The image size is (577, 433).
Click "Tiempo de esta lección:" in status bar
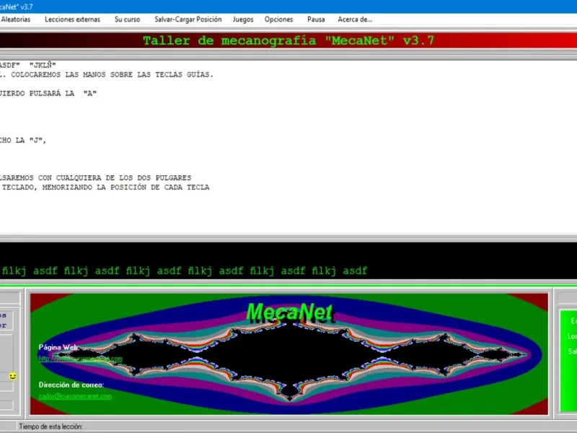click(50, 427)
